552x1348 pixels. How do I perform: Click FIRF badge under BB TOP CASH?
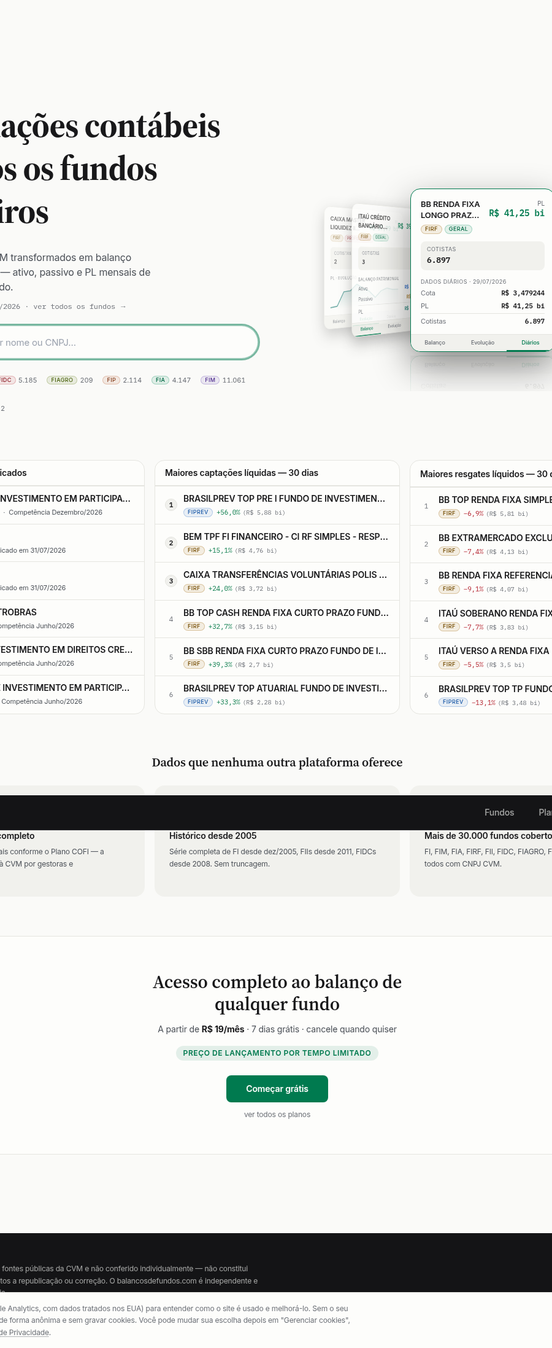(x=194, y=626)
